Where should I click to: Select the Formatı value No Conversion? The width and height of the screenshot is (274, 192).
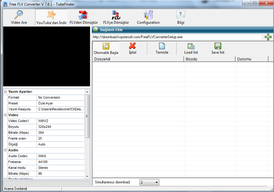click(61, 97)
